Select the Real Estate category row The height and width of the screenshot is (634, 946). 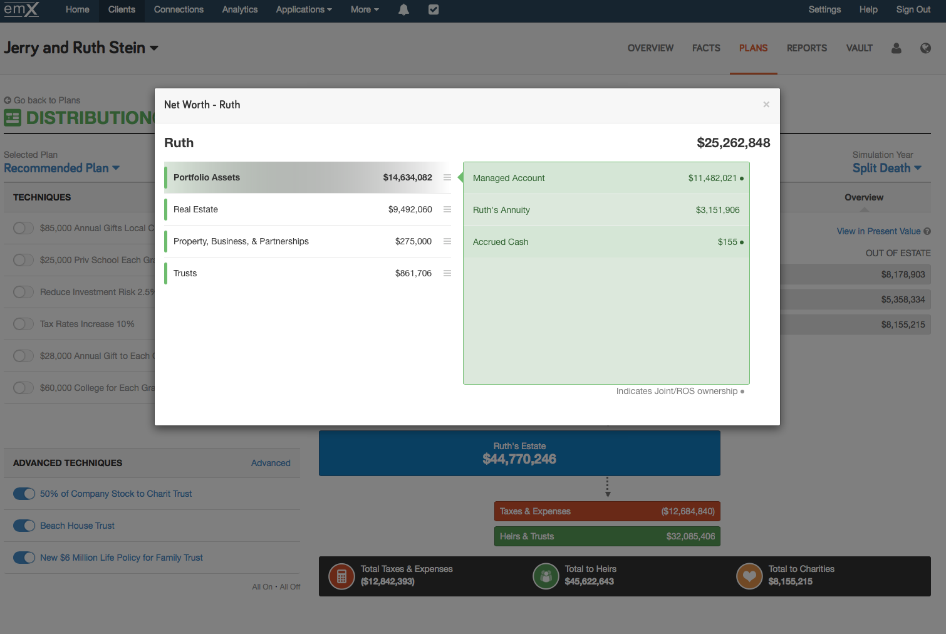click(308, 209)
